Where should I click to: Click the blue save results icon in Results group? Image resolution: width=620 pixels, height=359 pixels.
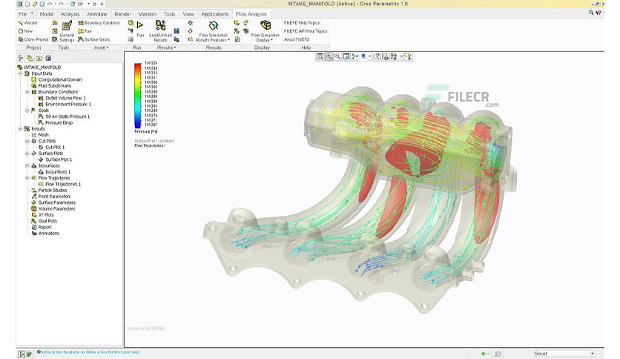tap(177, 31)
